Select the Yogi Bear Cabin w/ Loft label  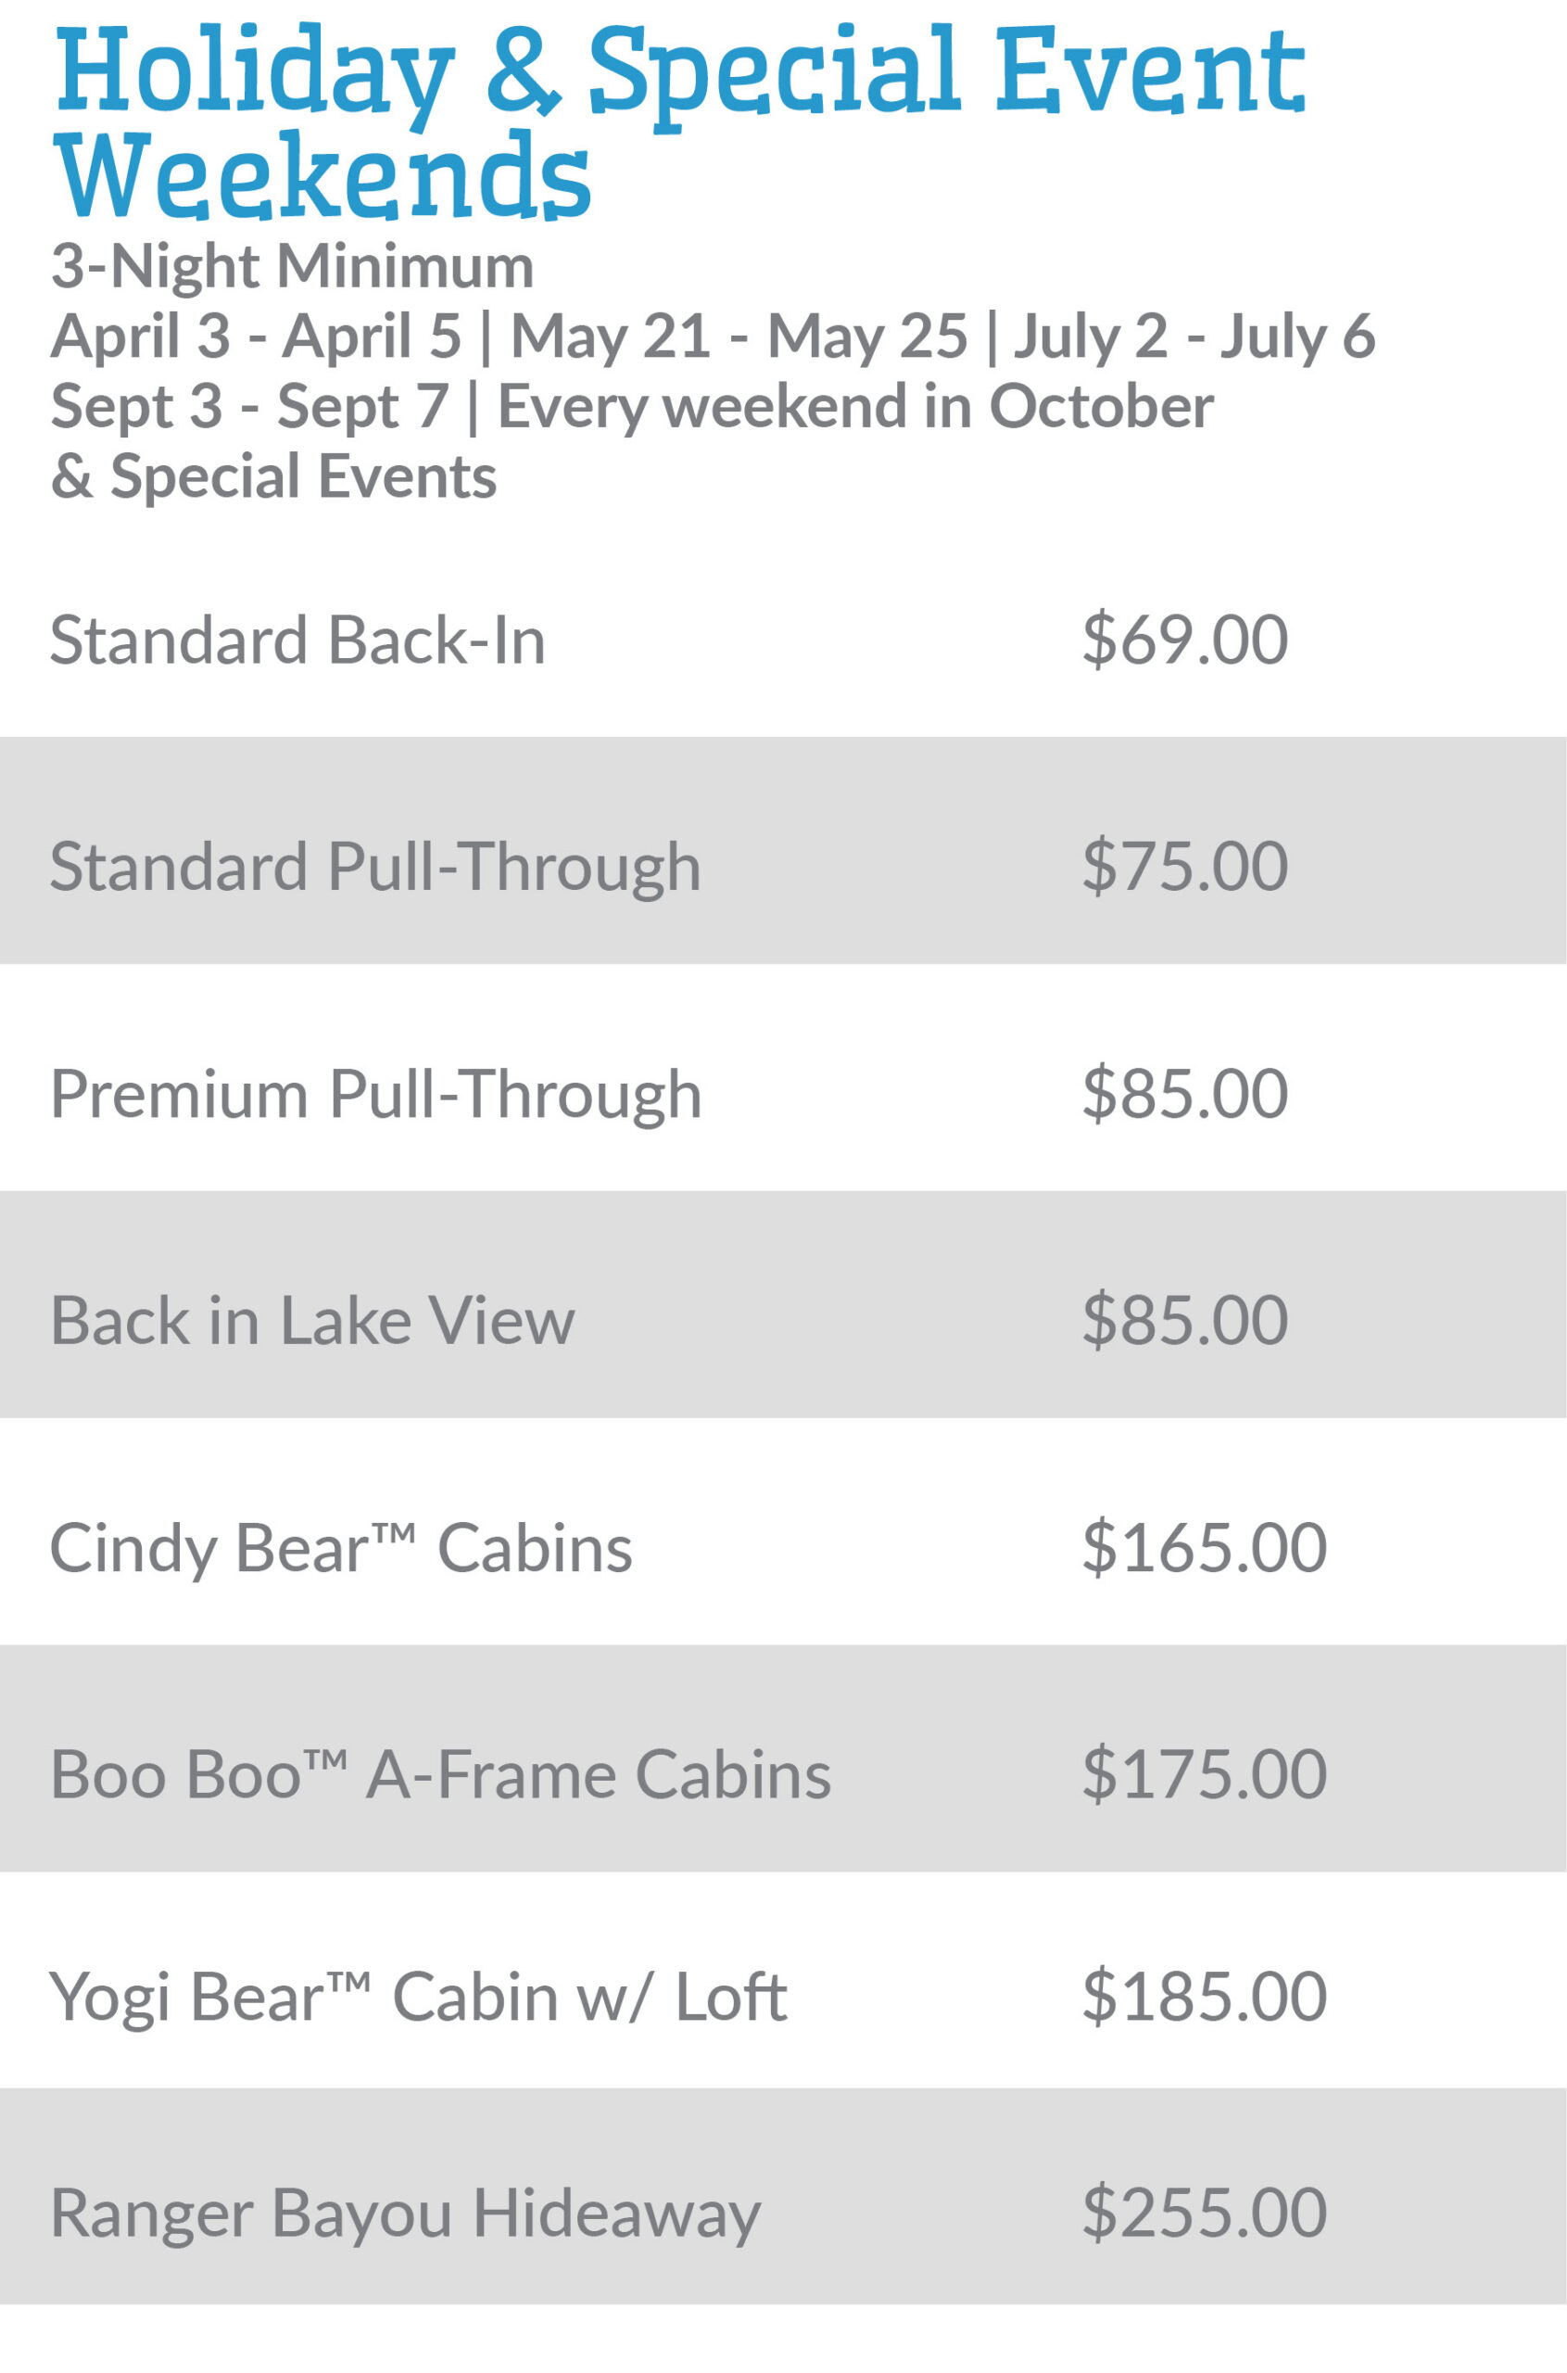tap(419, 1998)
